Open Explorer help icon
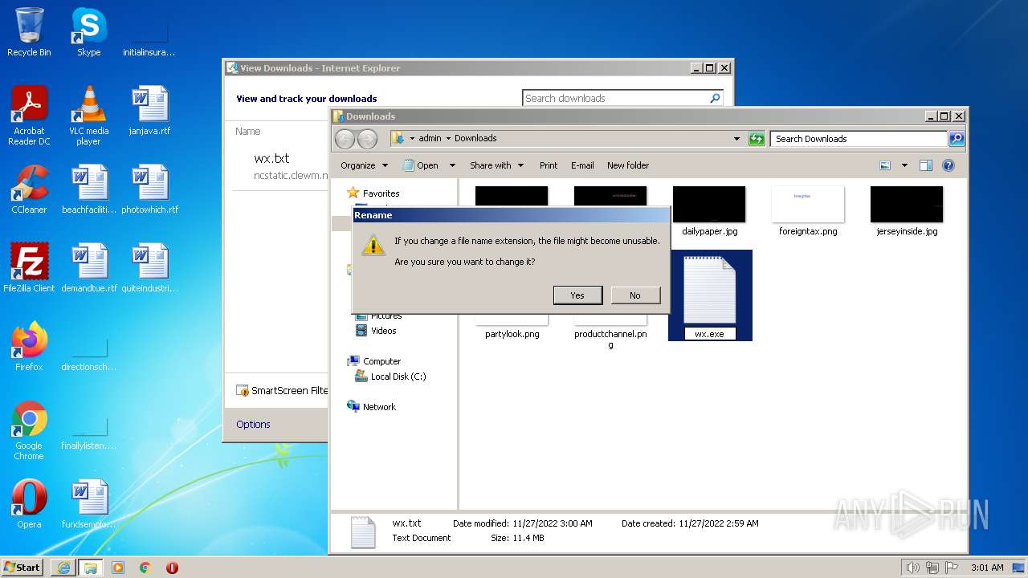This screenshot has height=578, width=1028. 948,165
